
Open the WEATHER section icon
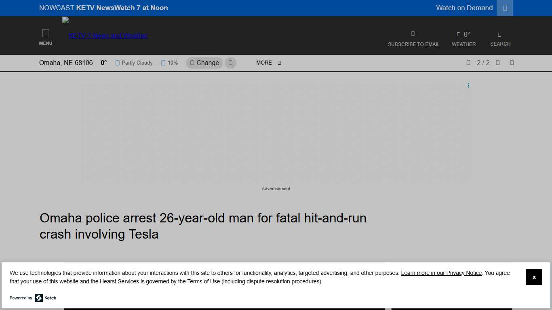[459, 34]
